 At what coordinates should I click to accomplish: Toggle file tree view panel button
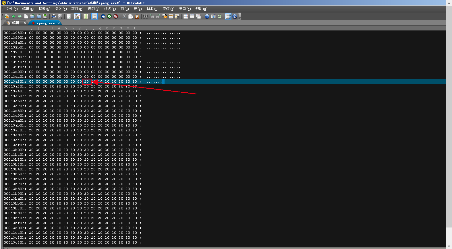[228, 16]
